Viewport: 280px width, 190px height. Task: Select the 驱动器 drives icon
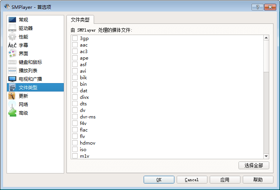(x=12, y=28)
